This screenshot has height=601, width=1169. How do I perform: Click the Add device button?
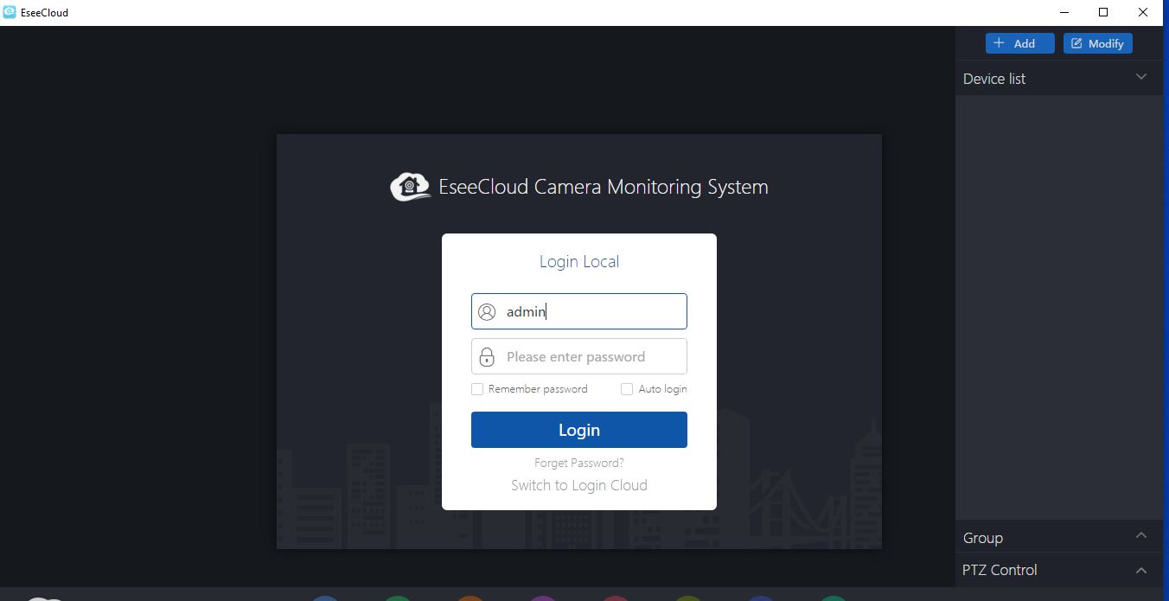pos(1019,43)
